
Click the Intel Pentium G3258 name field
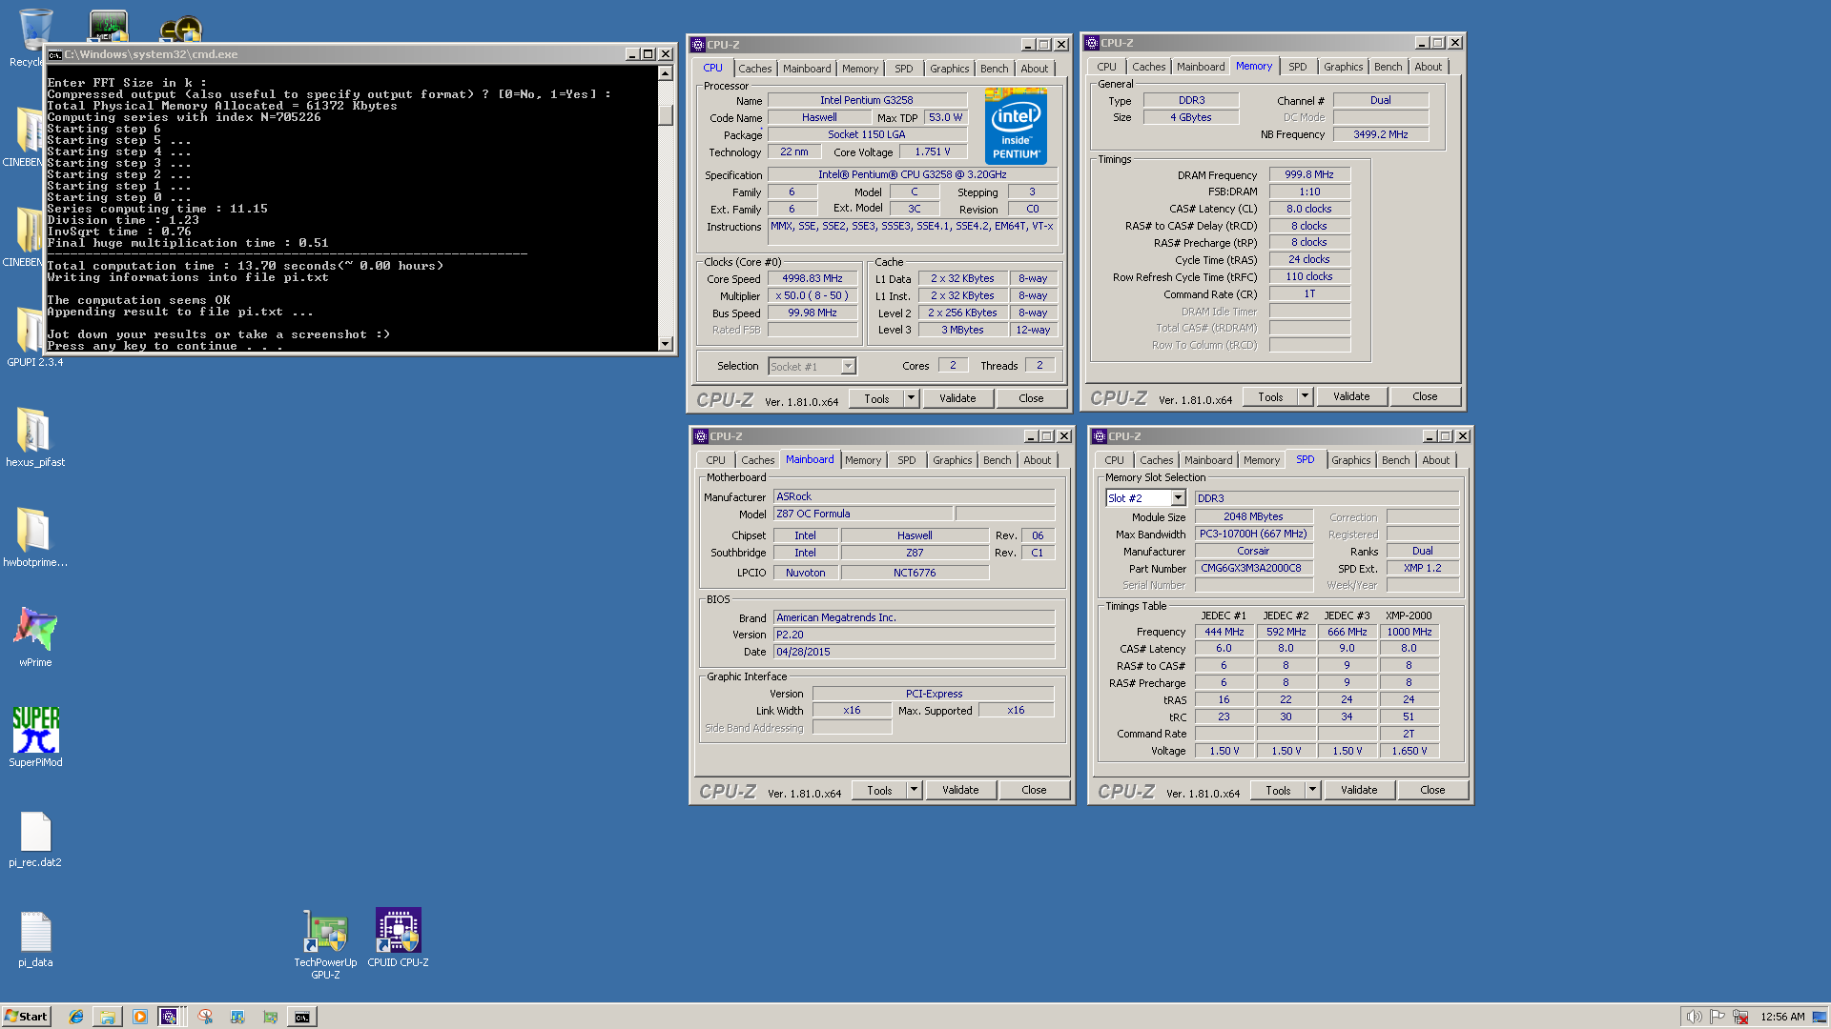click(867, 100)
